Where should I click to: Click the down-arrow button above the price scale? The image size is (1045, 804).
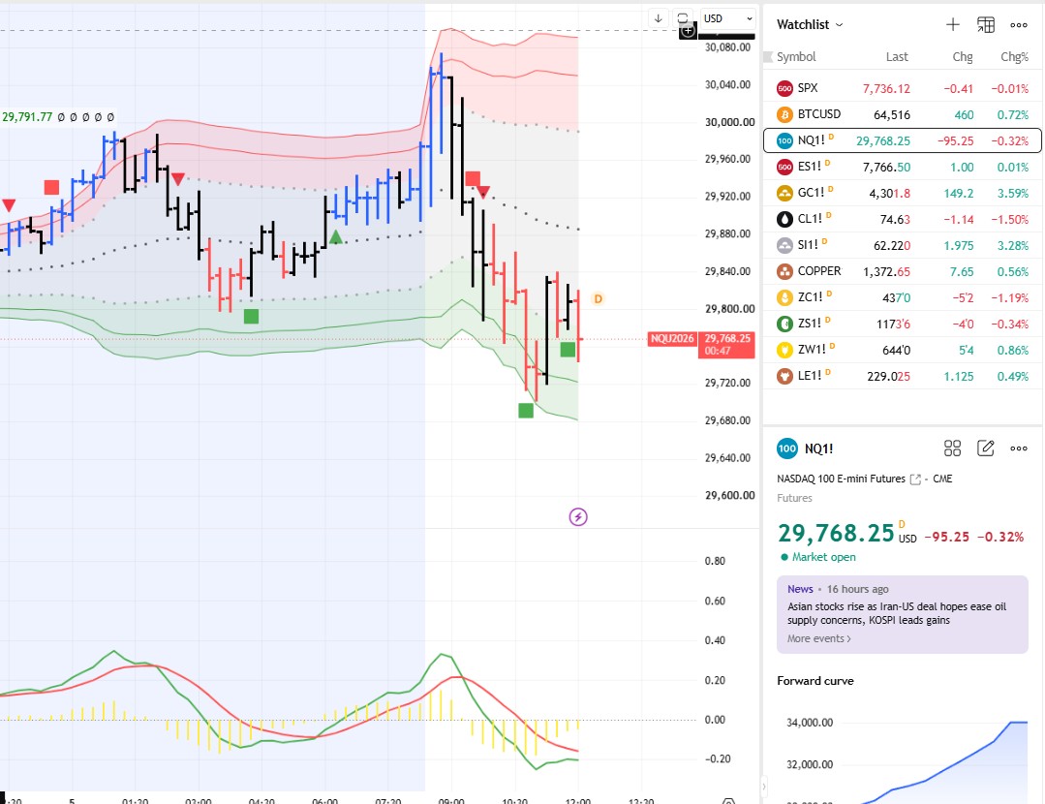[x=658, y=18]
